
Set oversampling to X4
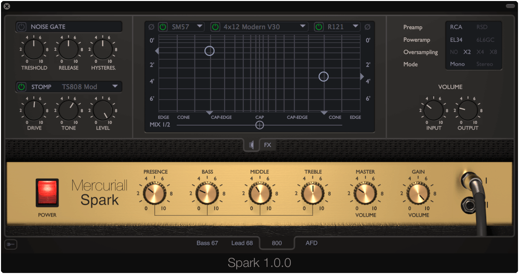tap(480, 52)
